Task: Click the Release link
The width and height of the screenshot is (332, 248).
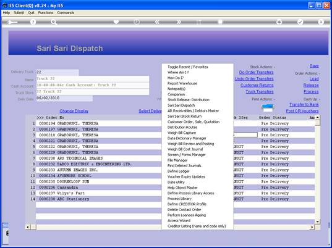Action: tap(311, 85)
